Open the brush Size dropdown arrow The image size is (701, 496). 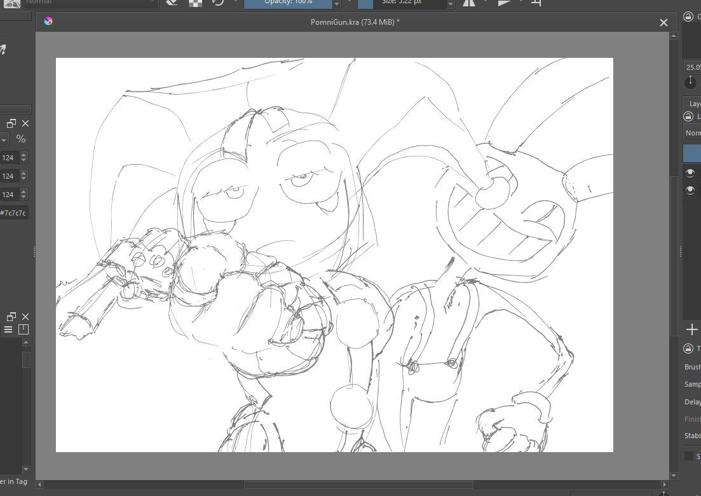click(451, 4)
